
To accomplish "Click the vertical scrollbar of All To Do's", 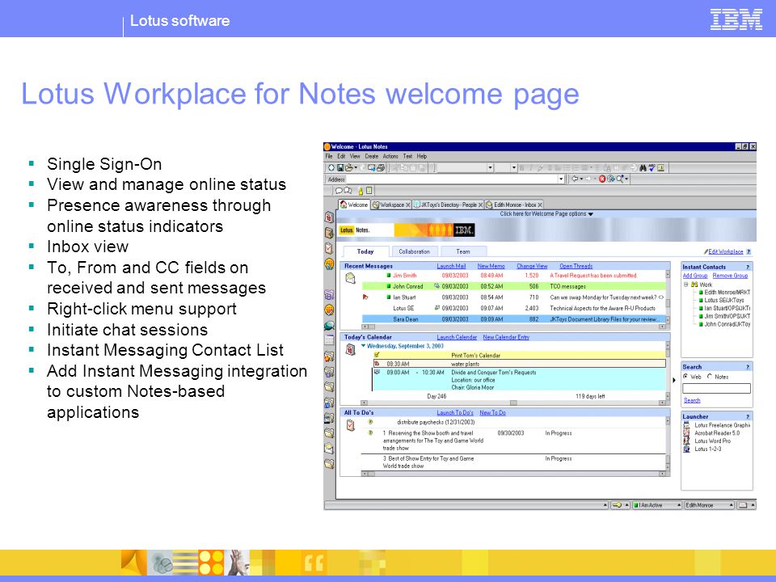I will click(668, 444).
